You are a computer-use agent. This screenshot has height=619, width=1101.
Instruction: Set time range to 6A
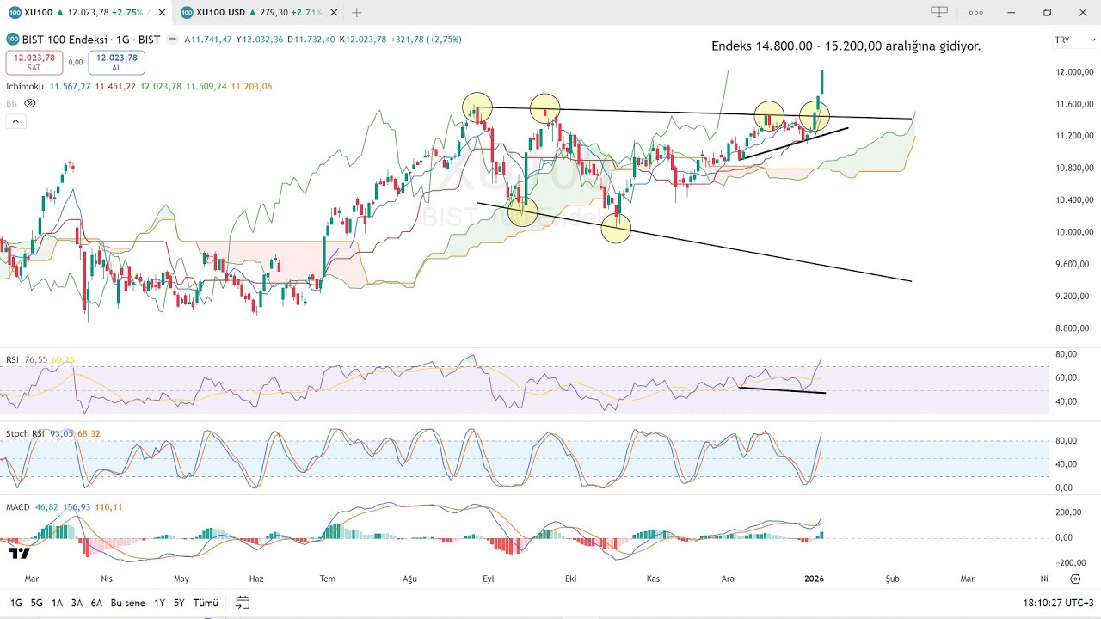click(96, 603)
